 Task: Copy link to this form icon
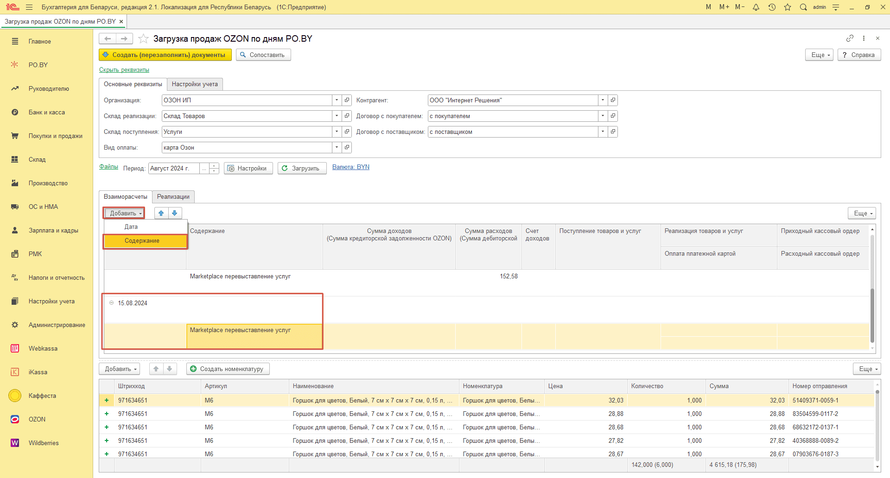pos(850,38)
